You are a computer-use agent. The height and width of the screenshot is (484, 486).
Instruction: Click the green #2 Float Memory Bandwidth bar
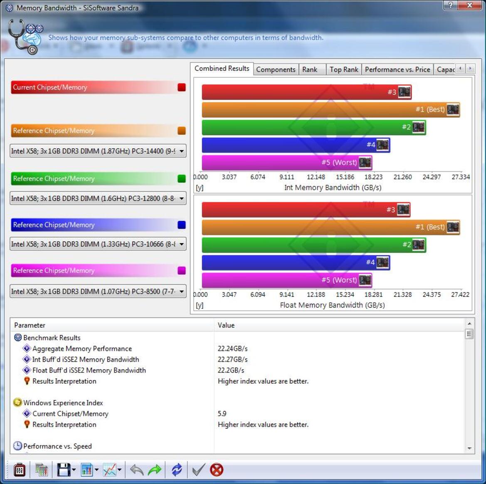click(x=314, y=244)
